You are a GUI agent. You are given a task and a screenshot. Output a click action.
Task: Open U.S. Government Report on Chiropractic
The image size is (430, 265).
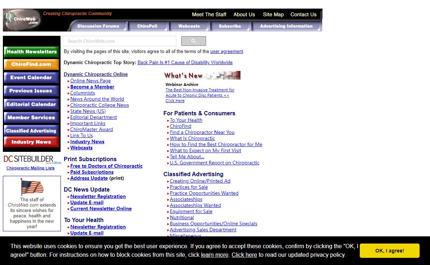214,163
